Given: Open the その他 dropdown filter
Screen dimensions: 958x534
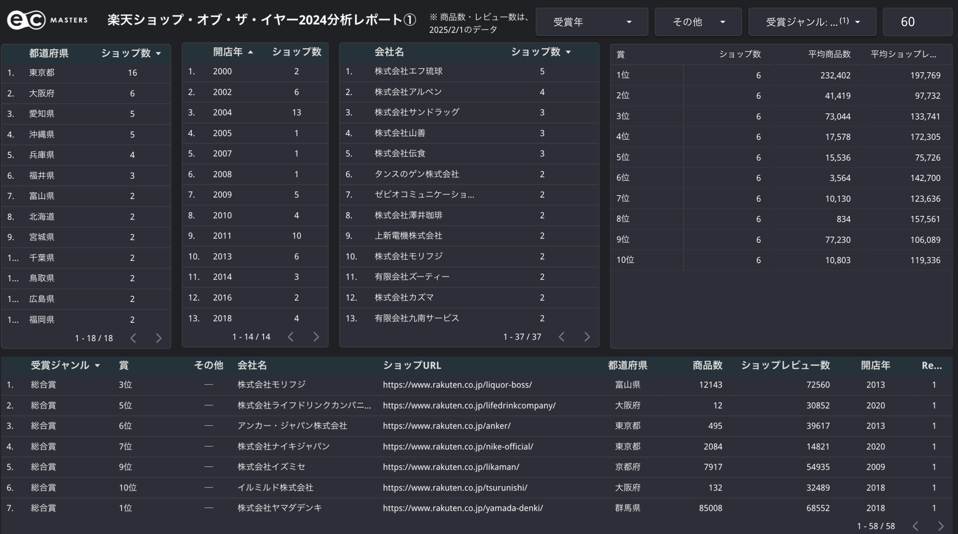Looking at the screenshot, I should [698, 22].
